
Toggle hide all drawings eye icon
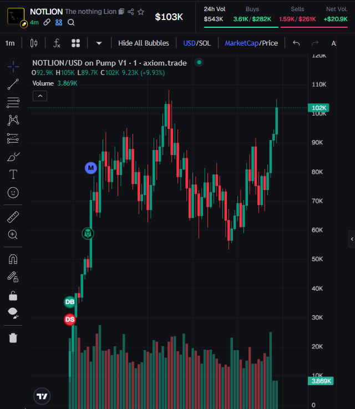point(13,313)
